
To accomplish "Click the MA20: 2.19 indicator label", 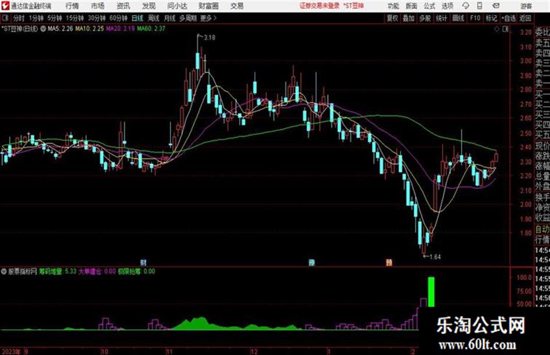I will pyautogui.click(x=120, y=29).
